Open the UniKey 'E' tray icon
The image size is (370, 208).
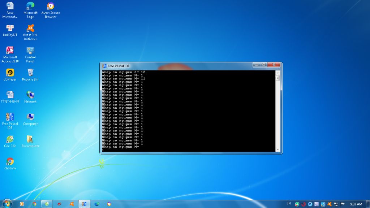[x=317, y=204]
